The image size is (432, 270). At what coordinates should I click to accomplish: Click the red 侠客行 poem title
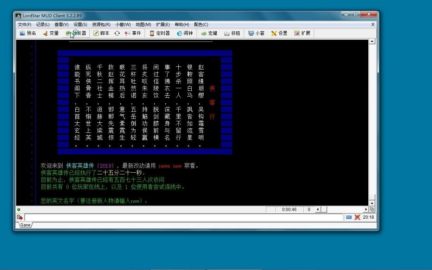tap(212, 102)
